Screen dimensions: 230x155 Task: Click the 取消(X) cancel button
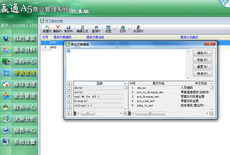click(x=202, y=73)
